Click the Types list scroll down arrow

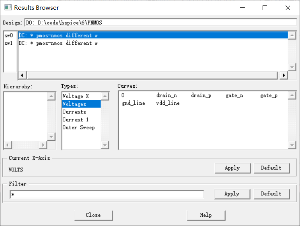point(105,145)
